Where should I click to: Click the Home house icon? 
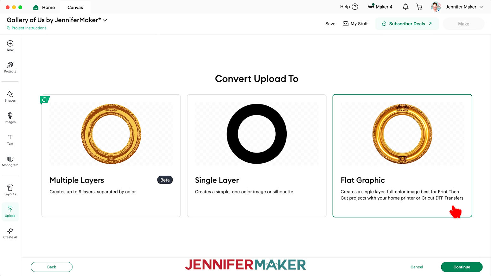pos(36,7)
